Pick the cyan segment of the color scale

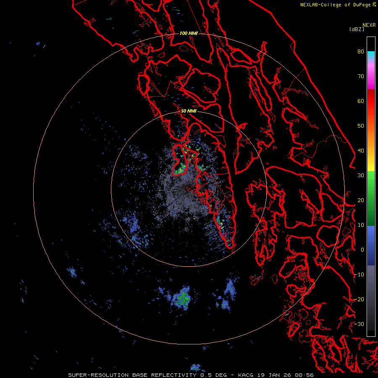(x=371, y=55)
